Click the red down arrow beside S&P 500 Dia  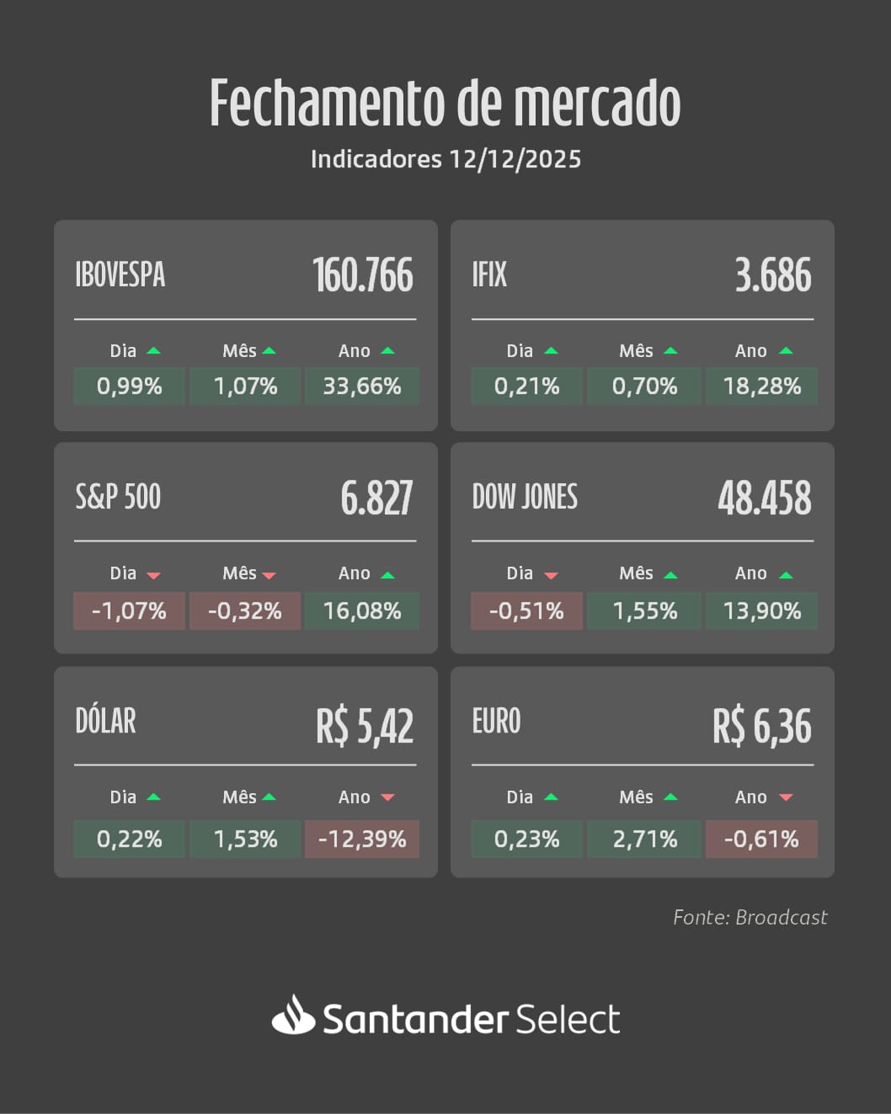pyautogui.click(x=153, y=575)
